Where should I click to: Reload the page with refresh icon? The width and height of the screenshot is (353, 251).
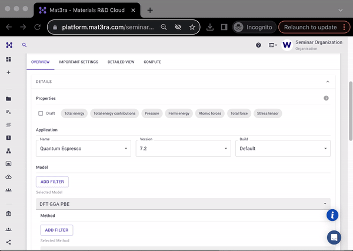[x=38, y=27]
